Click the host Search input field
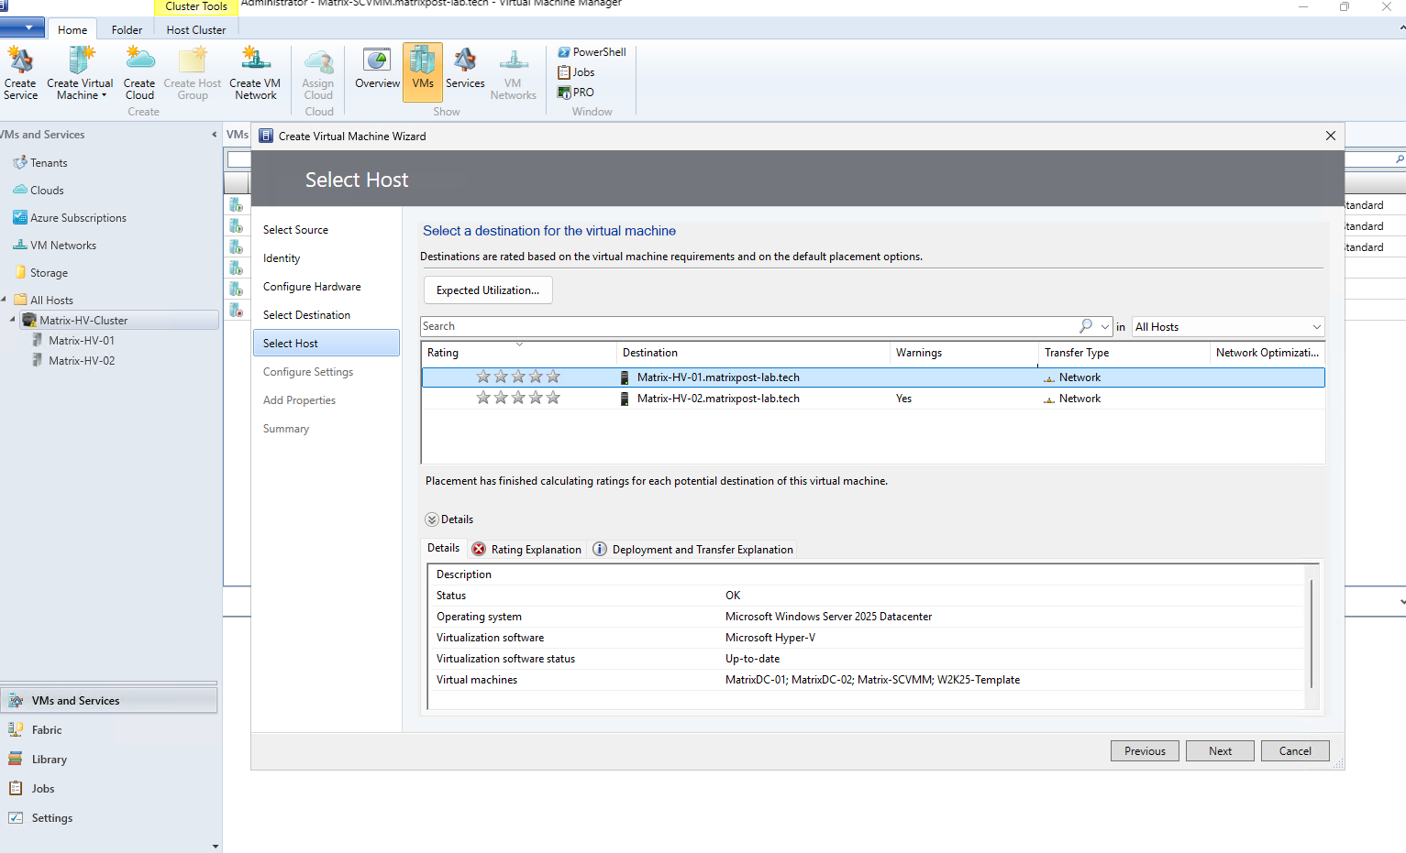This screenshot has height=853, width=1406. coord(749,326)
